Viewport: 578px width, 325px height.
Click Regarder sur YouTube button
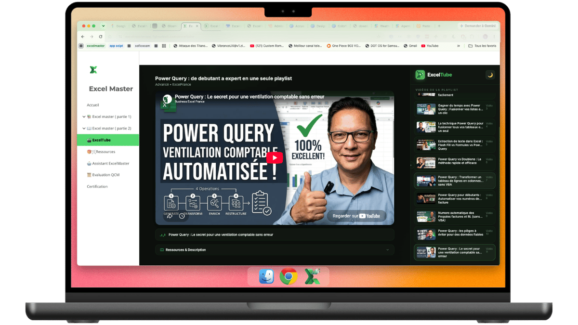coord(356,216)
